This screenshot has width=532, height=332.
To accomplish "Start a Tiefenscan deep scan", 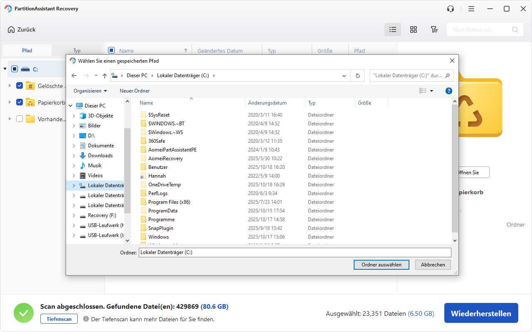I will pos(59,319).
